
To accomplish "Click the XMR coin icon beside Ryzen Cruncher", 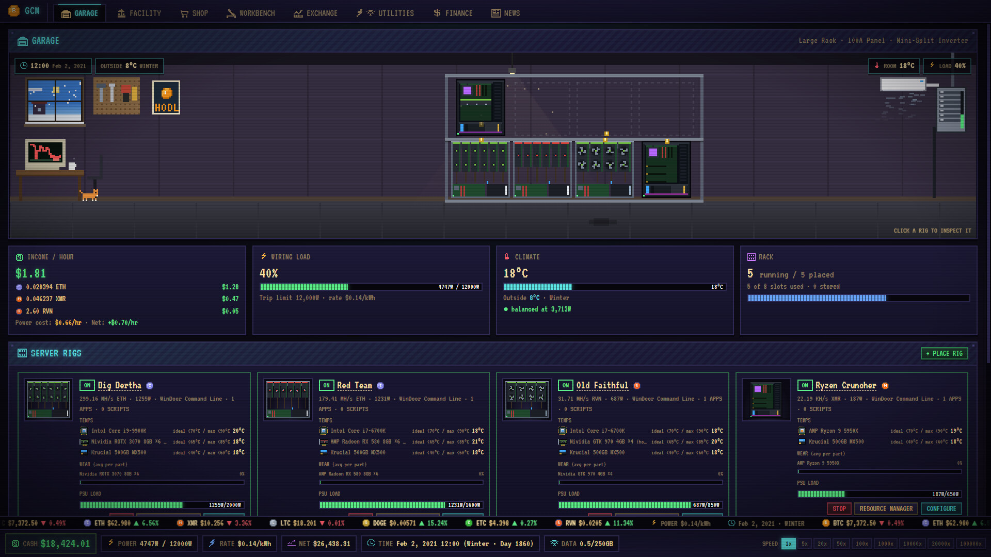I will pyautogui.click(x=885, y=386).
